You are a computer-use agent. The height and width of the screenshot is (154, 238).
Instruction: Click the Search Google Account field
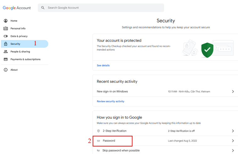[101, 8]
